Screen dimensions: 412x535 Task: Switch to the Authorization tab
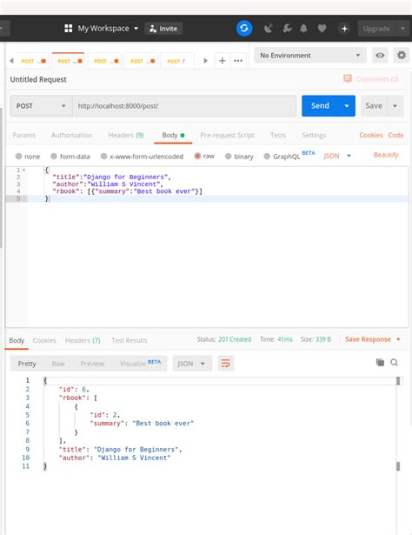coord(71,135)
